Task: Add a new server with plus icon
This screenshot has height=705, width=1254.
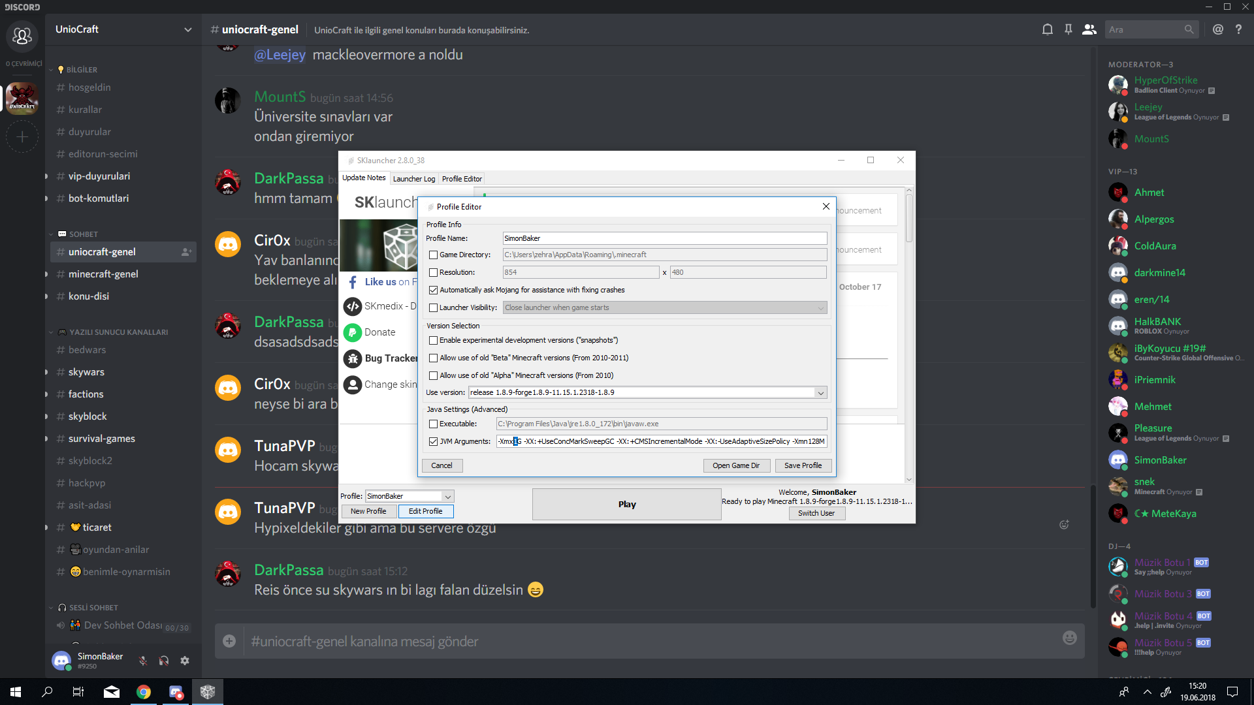Action: click(22, 137)
